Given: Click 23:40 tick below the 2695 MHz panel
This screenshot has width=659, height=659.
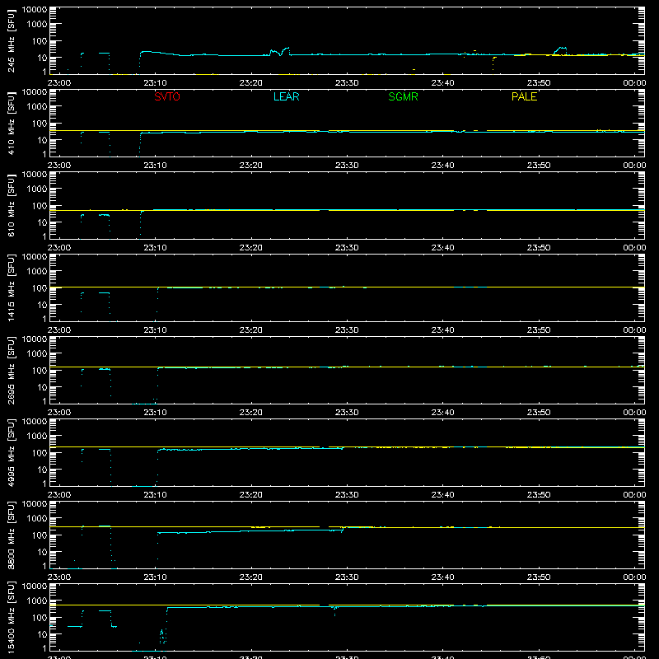Looking at the screenshot, I should click(x=442, y=413).
